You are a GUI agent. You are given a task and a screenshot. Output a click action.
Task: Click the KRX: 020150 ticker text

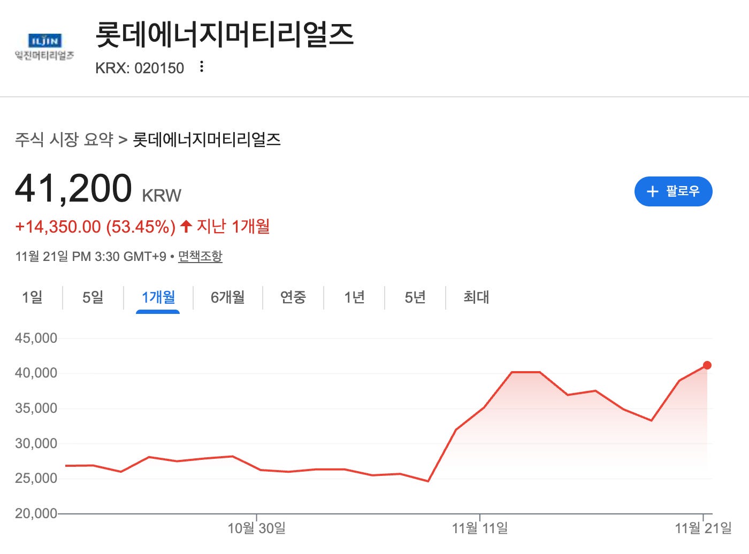coord(140,68)
